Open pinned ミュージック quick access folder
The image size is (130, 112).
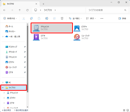pos(11,67)
